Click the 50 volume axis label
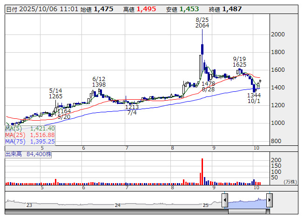Image resolution: width=304 pixels, height=219 pixels. 274,178
